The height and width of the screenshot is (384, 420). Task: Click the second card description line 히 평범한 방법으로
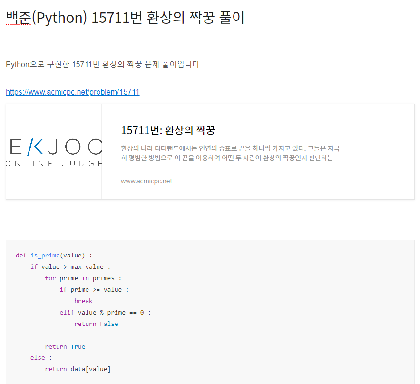[230, 158]
